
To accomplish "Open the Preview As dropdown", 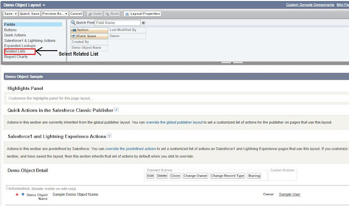I will pyautogui.click(x=55, y=14).
